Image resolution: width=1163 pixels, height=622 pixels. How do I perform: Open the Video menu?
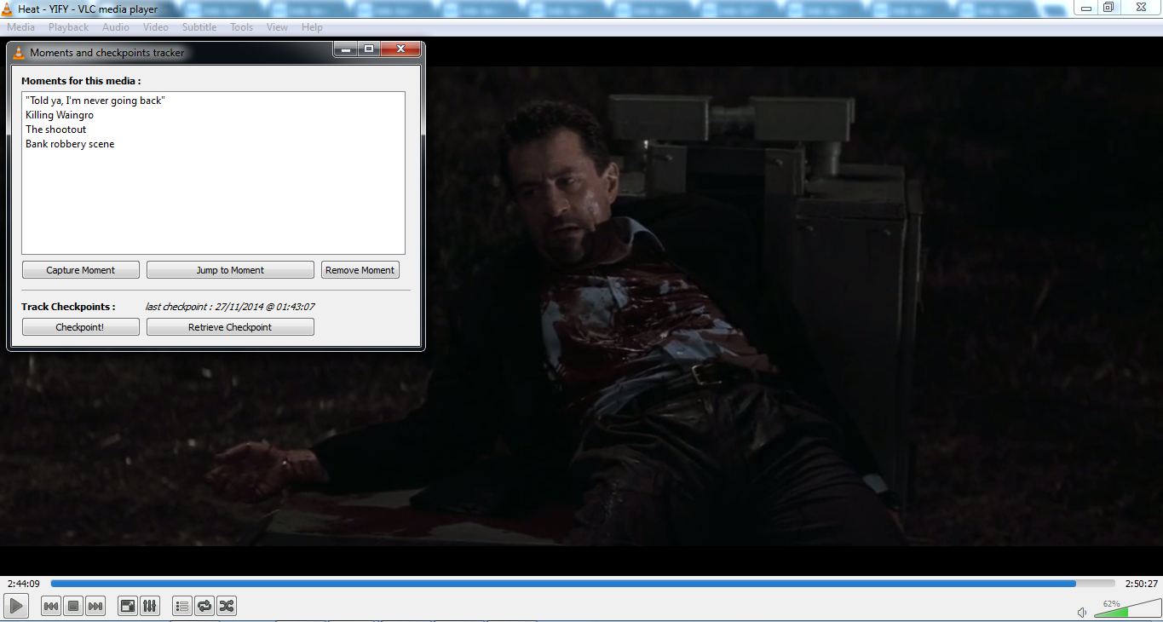click(x=156, y=27)
